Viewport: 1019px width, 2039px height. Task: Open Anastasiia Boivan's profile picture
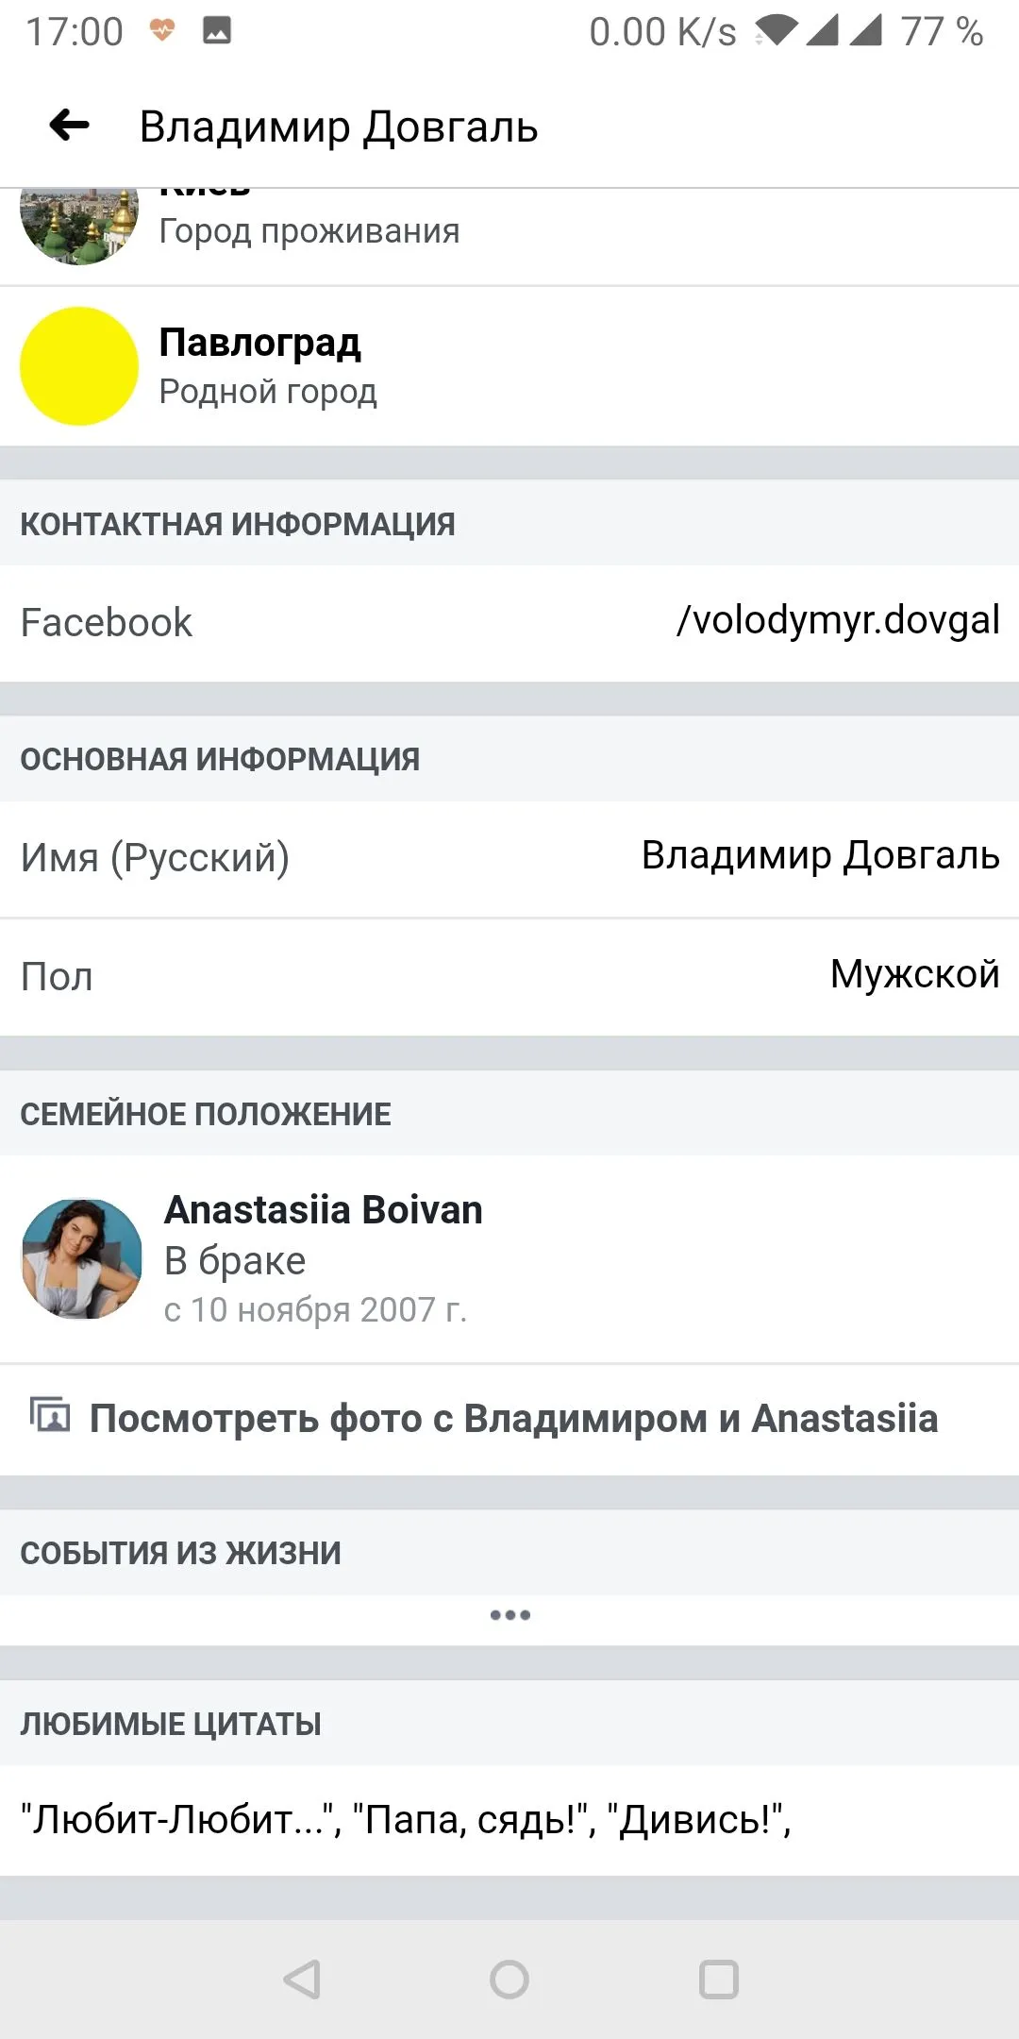pos(81,1258)
